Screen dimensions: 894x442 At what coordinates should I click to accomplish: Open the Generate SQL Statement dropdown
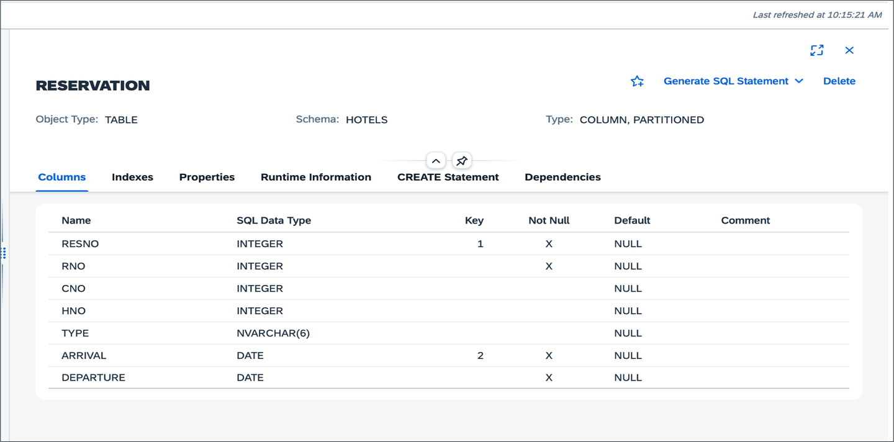[733, 81]
